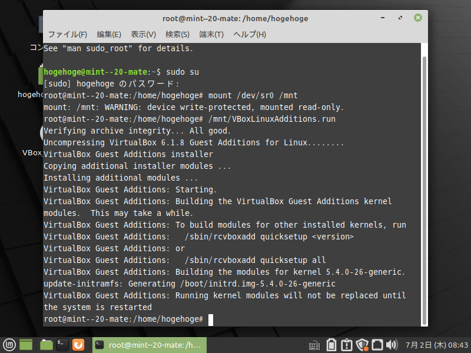
Task: Click 'See "man sudo_root" for details.' line
Action: tap(118, 49)
